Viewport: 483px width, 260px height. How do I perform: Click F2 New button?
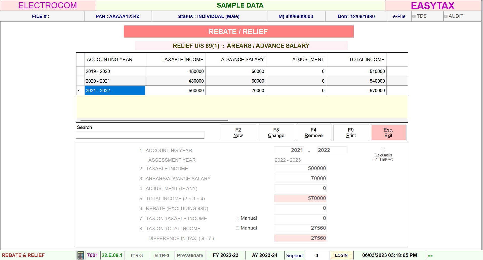238,133
